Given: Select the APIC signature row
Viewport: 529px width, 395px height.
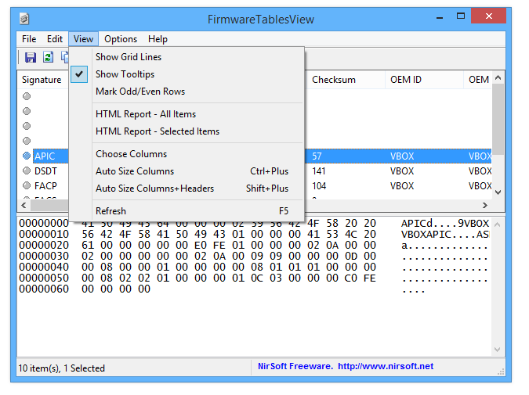Looking at the screenshot, I should [45, 156].
